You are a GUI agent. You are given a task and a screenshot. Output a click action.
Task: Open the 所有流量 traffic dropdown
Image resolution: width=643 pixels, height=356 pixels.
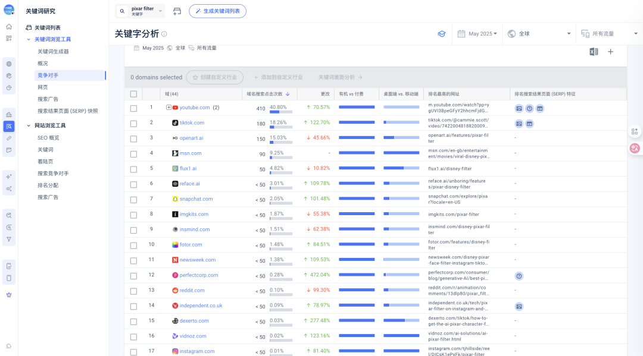[x=610, y=34]
